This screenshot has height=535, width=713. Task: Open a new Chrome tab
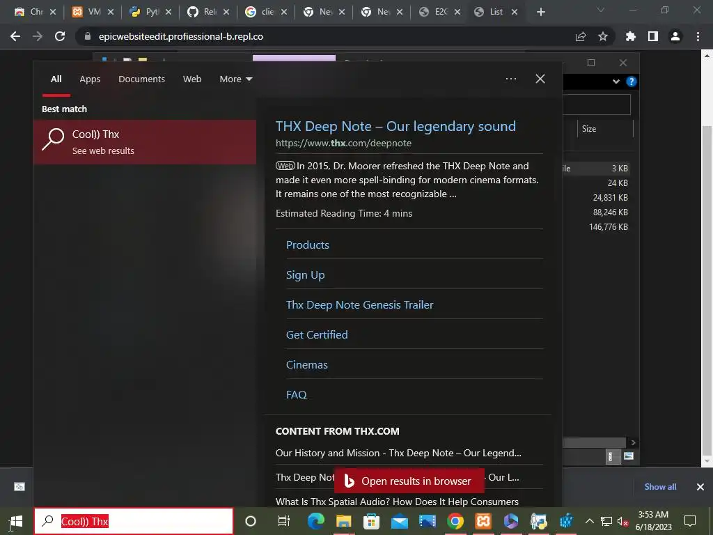point(540,12)
